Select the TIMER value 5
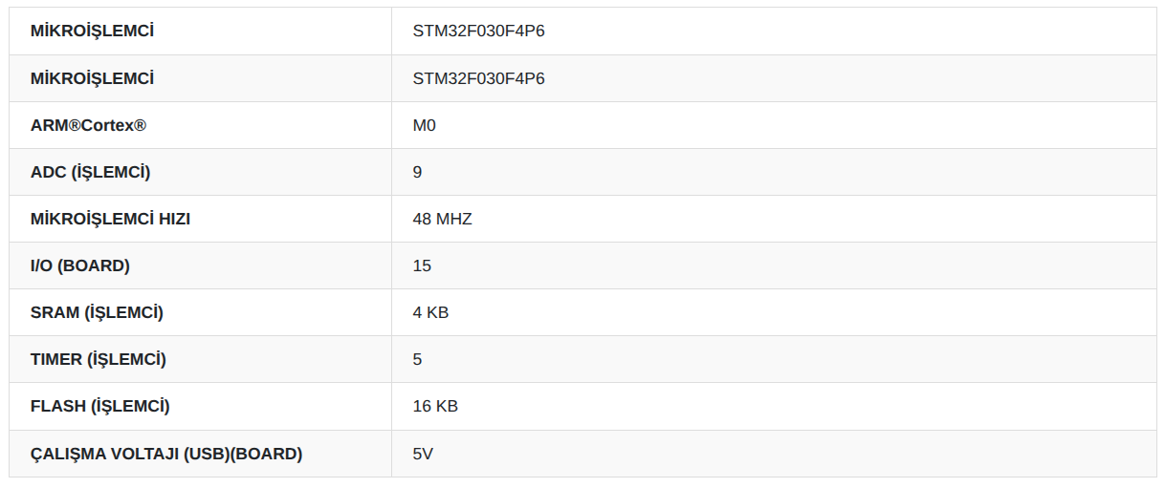This screenshot has width=1165, height=488. [x=417, y=359]
